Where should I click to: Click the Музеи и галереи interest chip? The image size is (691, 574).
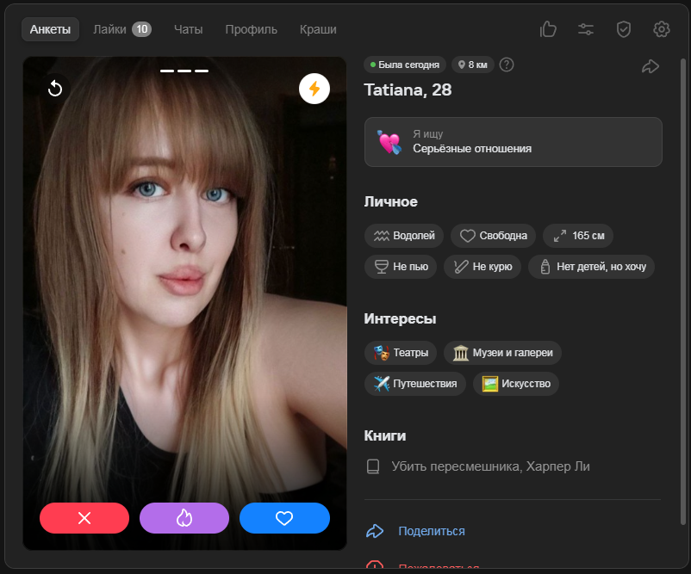pyautogui.click(x=503, y=353)
